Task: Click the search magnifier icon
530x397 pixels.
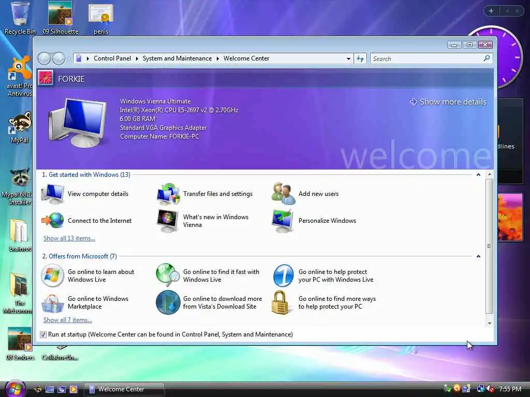Action: 487,58
